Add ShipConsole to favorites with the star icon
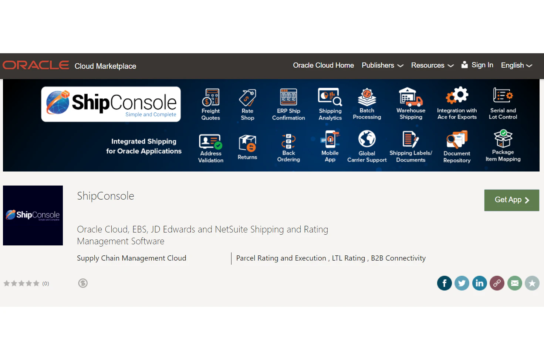The width and height of the screenshot is (544, 360). coord(532,283)
